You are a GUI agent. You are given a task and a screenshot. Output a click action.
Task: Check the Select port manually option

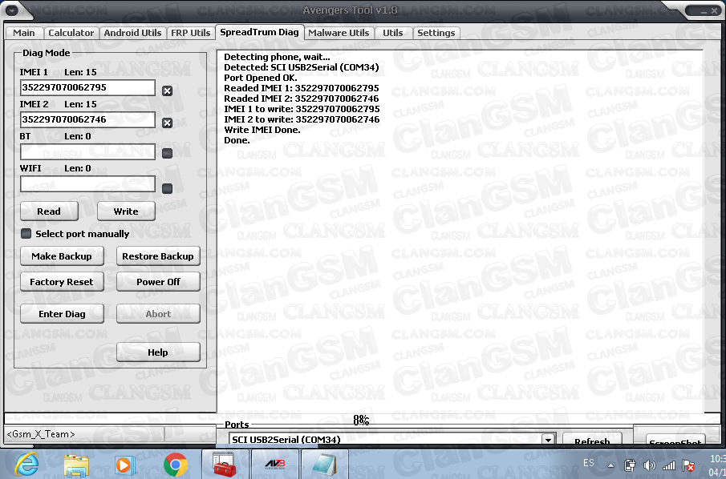(x=26, y=233)
